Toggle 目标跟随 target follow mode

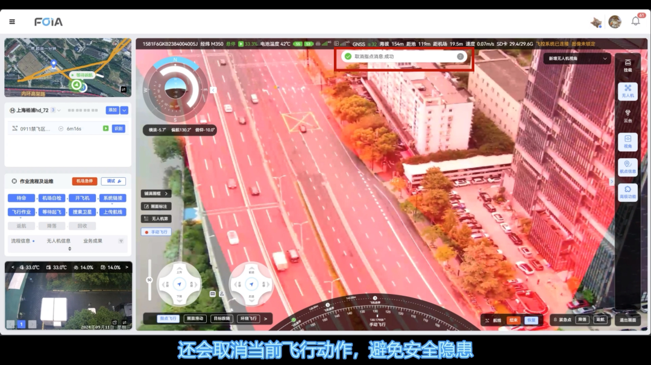click(x=221, y=319)
